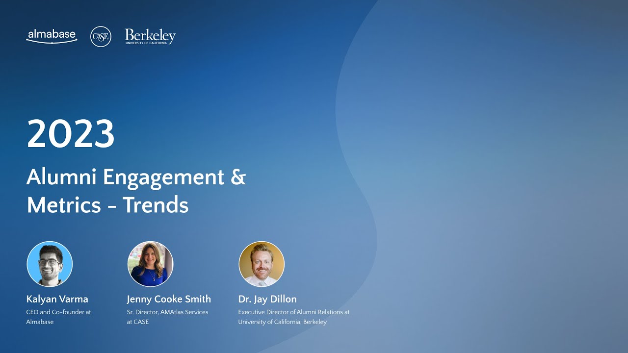The image size is (628, 353).
Task: Click 'Executive Director of Alumni Relations' caption
Action: [x=294, y=317]
